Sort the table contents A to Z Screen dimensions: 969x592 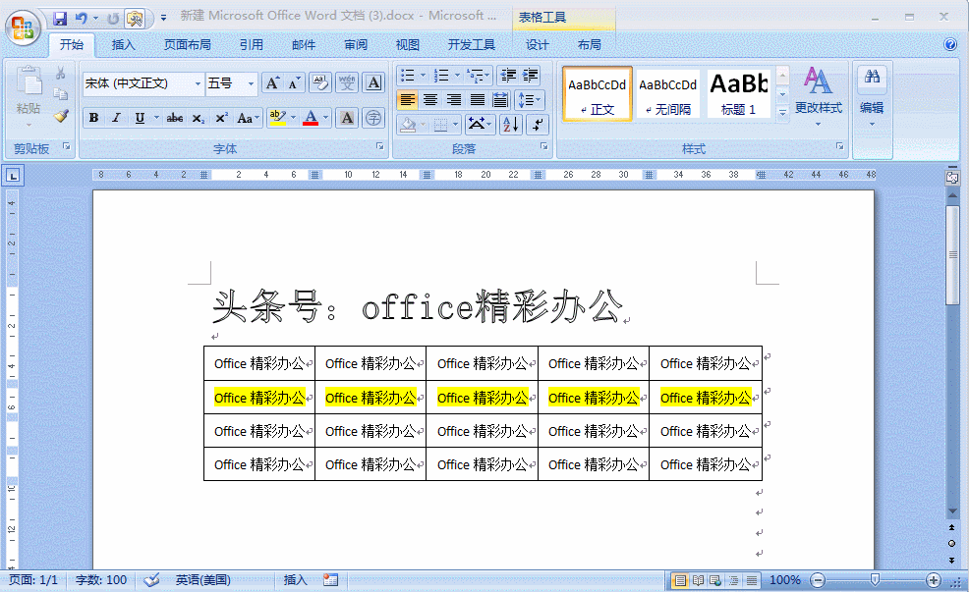coord(511,125)
